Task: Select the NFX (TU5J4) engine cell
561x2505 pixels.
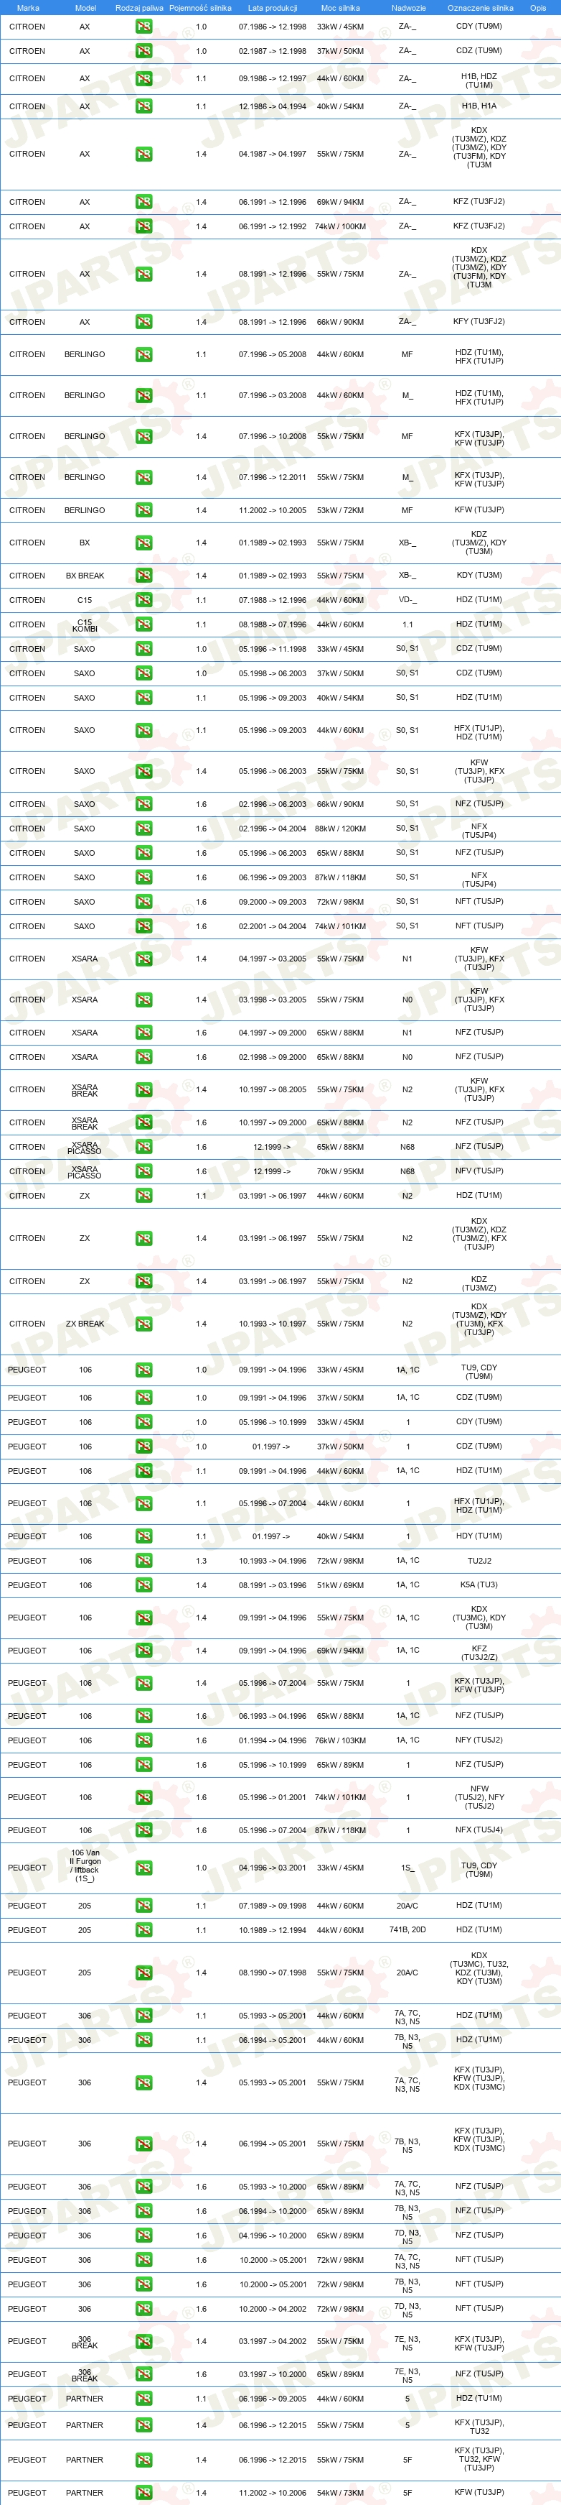Action: click(x=479, y=1830)
